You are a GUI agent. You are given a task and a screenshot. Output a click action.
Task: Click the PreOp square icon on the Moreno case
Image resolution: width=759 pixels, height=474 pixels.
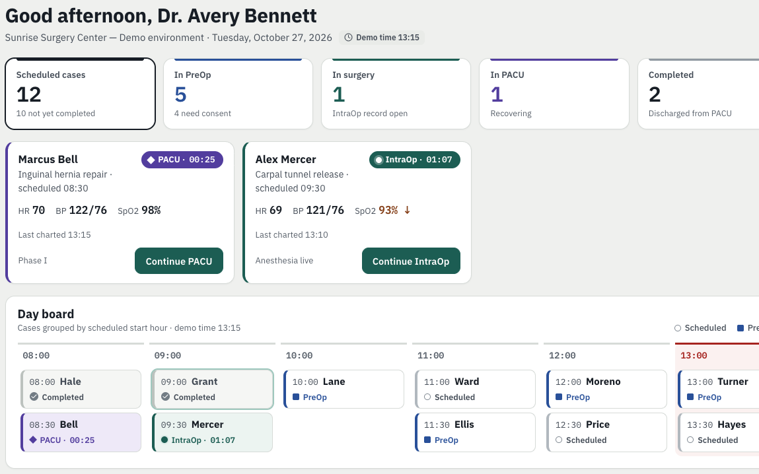tap(559, 397)
